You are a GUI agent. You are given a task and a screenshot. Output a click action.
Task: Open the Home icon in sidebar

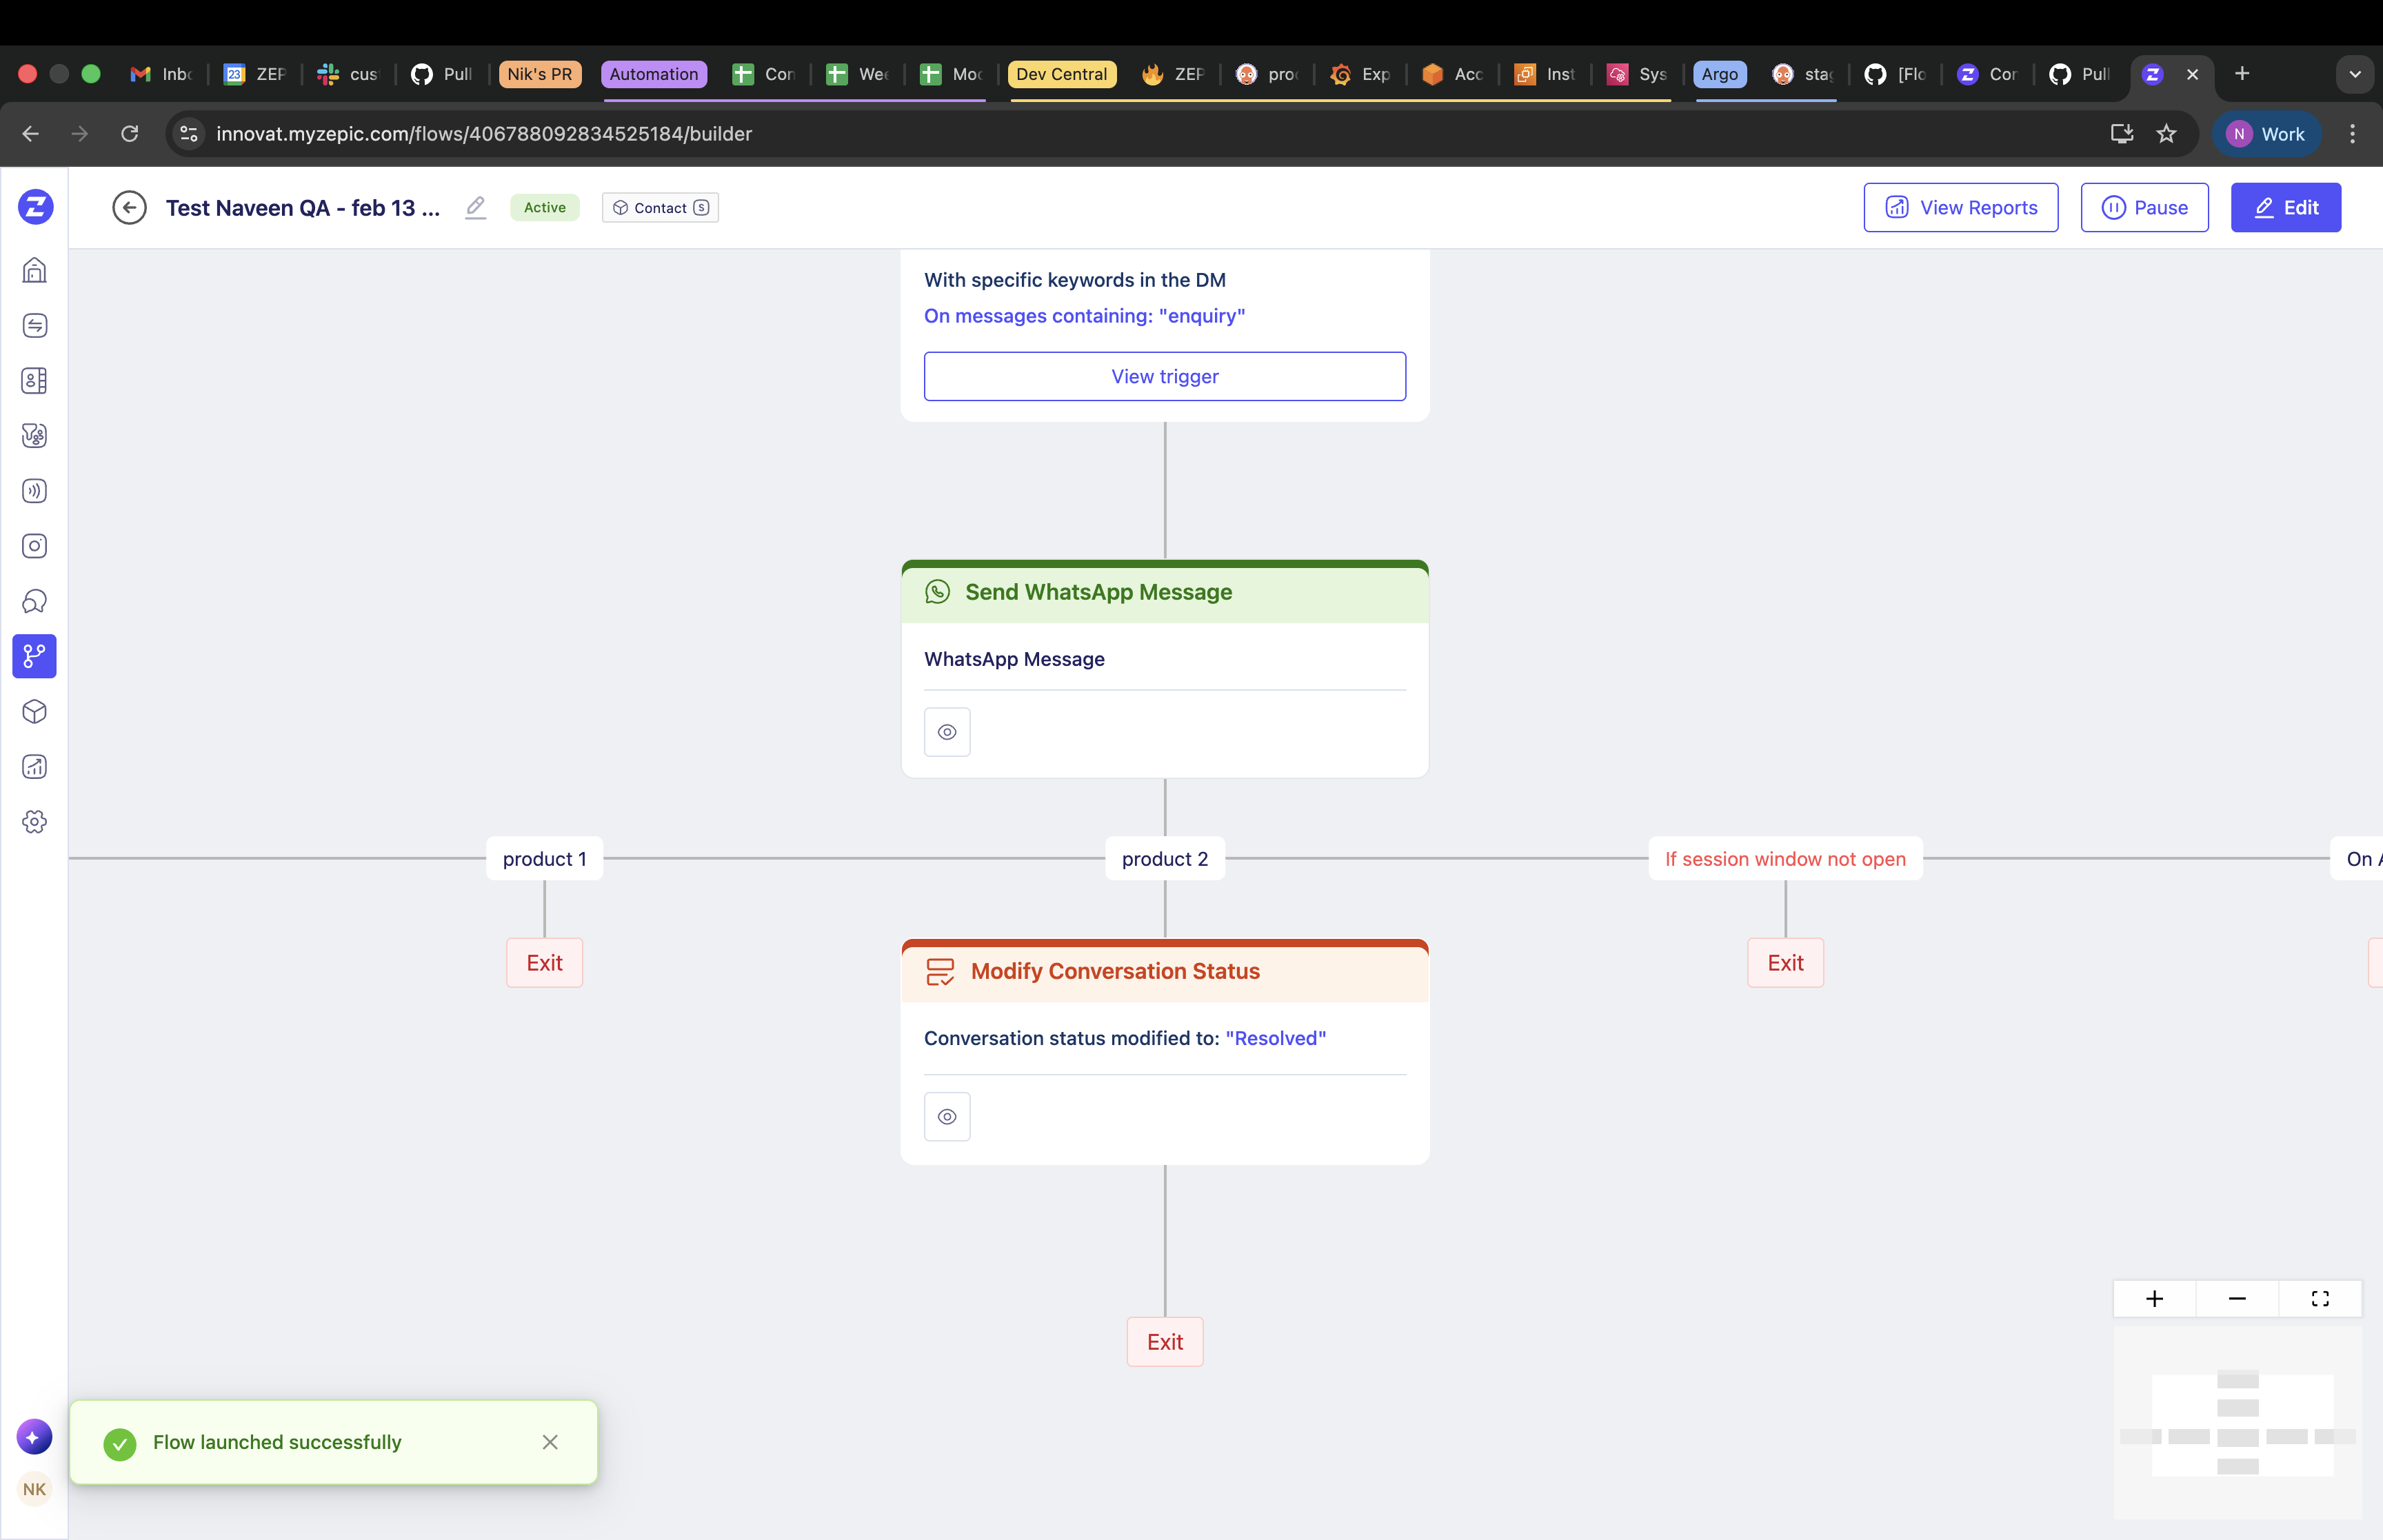point(34,270)
